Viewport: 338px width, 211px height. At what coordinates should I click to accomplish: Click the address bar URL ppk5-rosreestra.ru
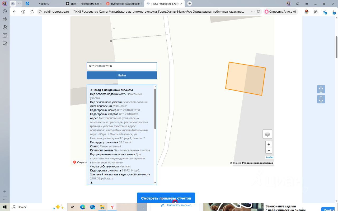[x=57, y=12]
